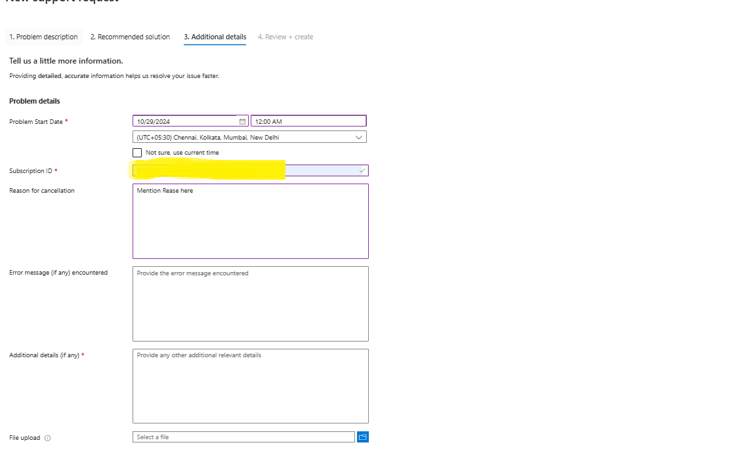Switch to Problem description tab
The height and width of the screenshot is (451, 756).
tap(43, 37)
